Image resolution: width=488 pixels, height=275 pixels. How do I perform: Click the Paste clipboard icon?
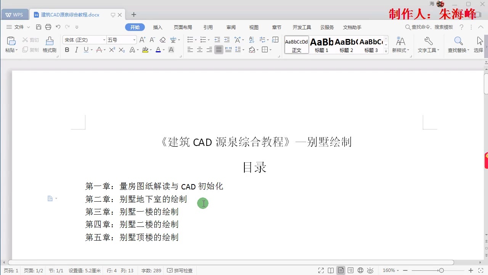[11, 41]
